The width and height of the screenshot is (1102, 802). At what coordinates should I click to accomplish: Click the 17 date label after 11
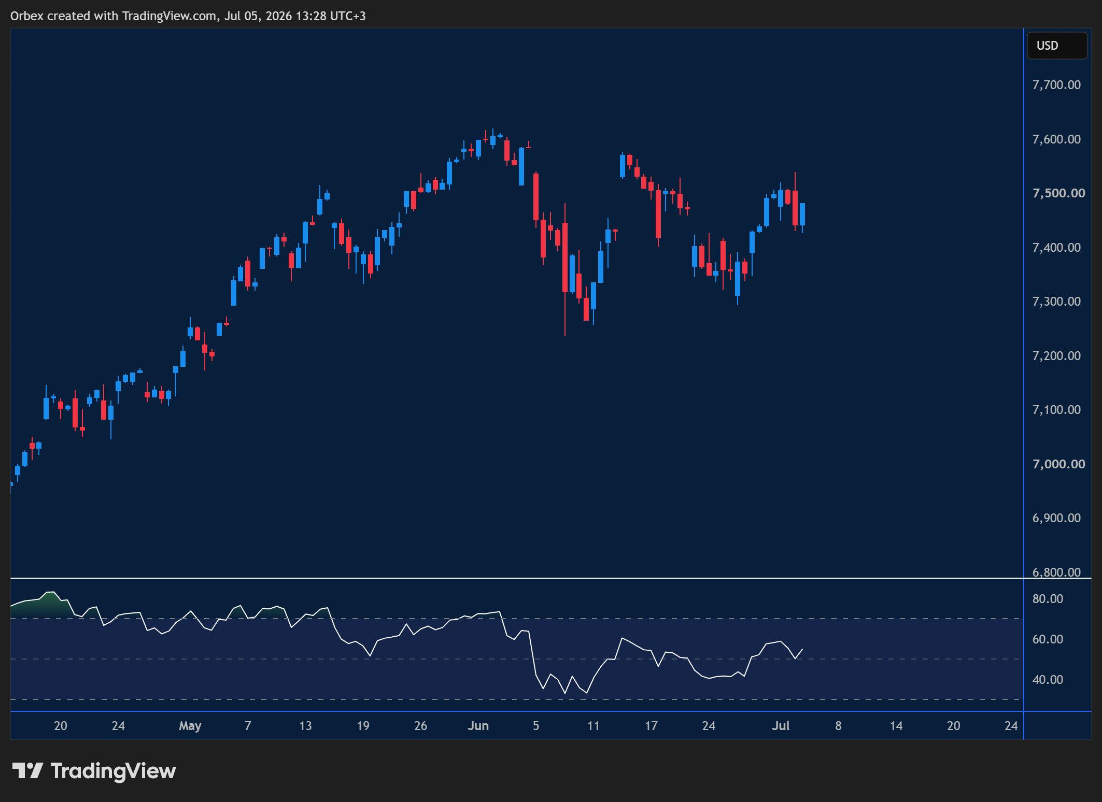tap(651, 726)
